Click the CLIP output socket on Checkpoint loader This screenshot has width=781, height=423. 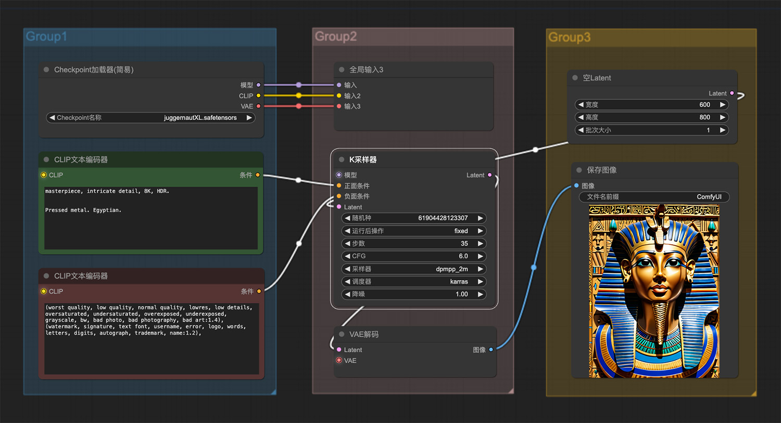point(258,96)
